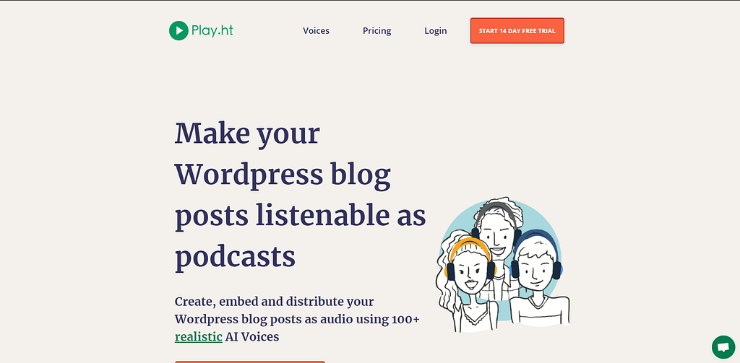Click the headphone listeners illustration
This screenshot has height=363, width=740.
pos(503,265)
